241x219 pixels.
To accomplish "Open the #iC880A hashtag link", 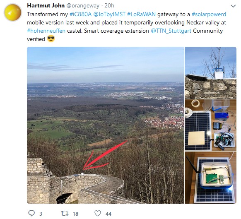I will pos(80,14).
